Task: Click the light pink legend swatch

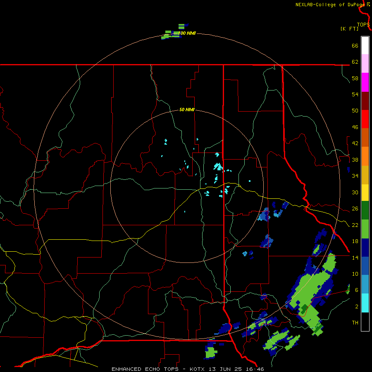Action: 365,64
